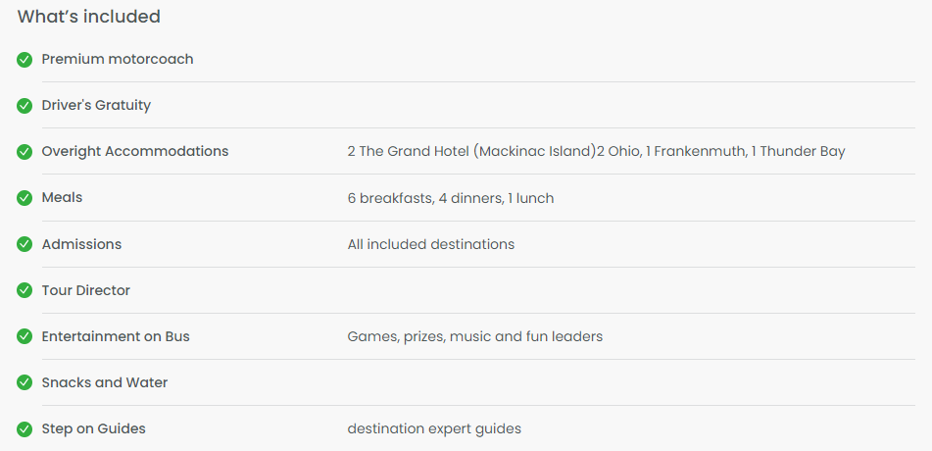Click the check icon next to Entertainment on Bus

click(x=25, y=336)
